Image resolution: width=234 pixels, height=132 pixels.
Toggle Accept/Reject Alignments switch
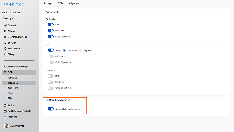51,109
